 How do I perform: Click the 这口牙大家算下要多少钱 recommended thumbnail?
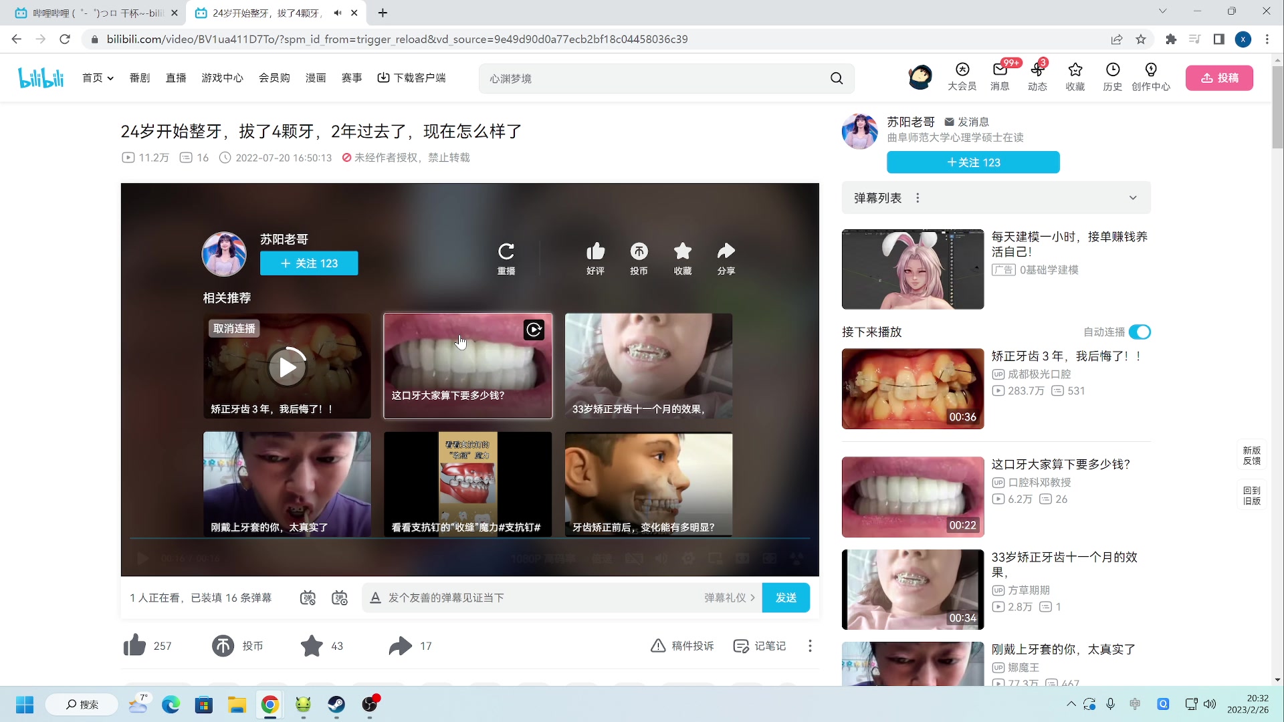tap(467, 366)
